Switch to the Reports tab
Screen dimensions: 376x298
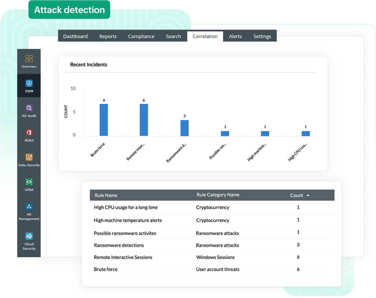[108, 36]
